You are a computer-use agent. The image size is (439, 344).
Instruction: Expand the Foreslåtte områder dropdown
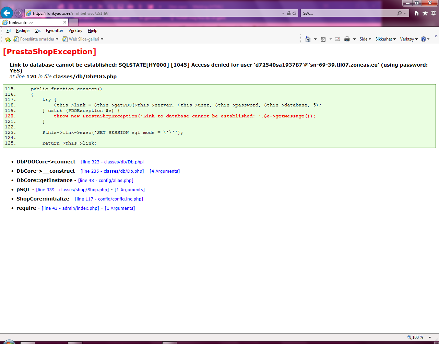click(57, 39)
